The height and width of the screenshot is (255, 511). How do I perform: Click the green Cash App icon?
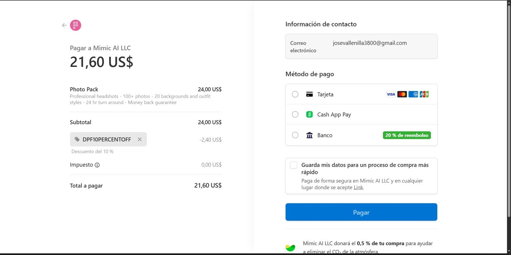309,114
